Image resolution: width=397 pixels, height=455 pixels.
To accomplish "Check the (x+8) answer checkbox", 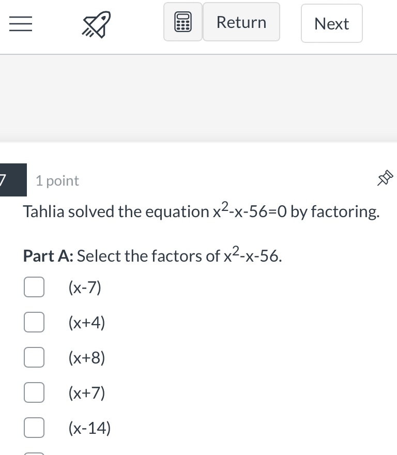I will [34, 357].
